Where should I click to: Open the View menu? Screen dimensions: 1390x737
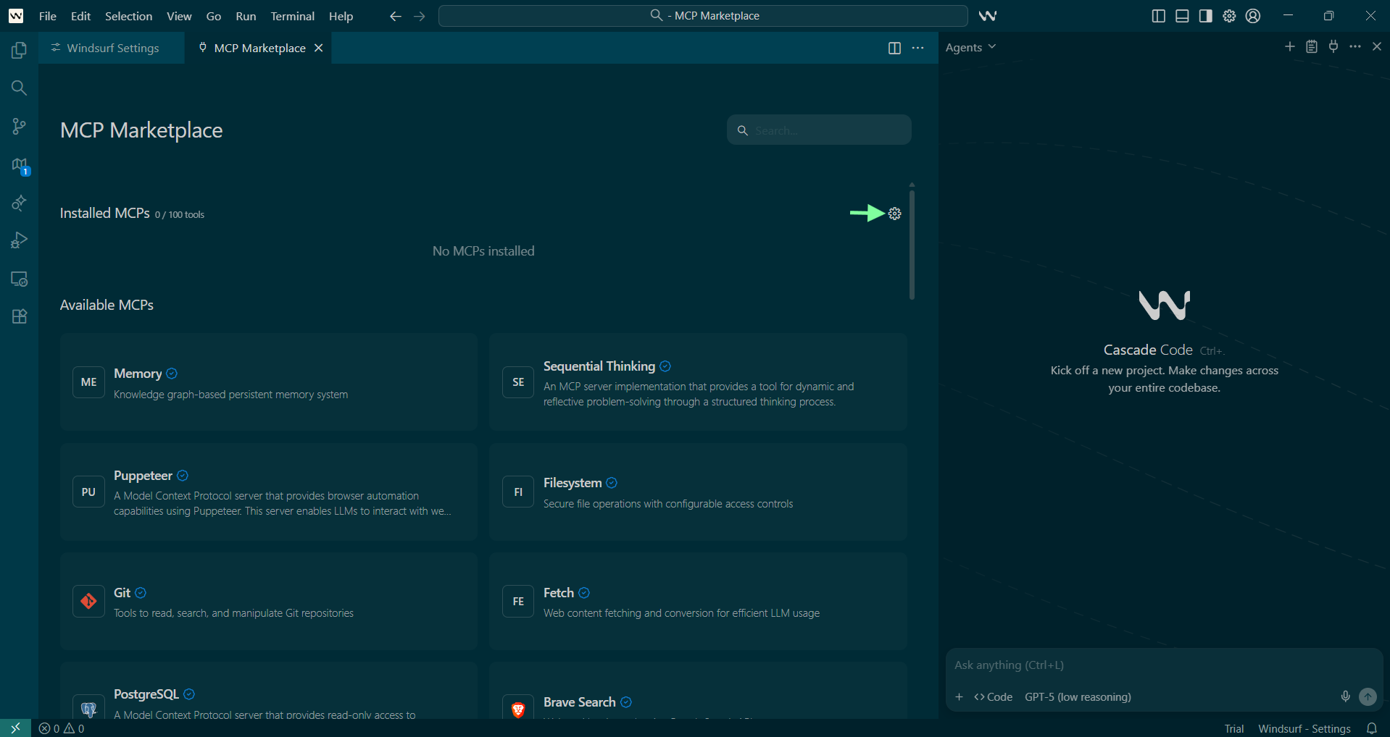click(179, 16)
